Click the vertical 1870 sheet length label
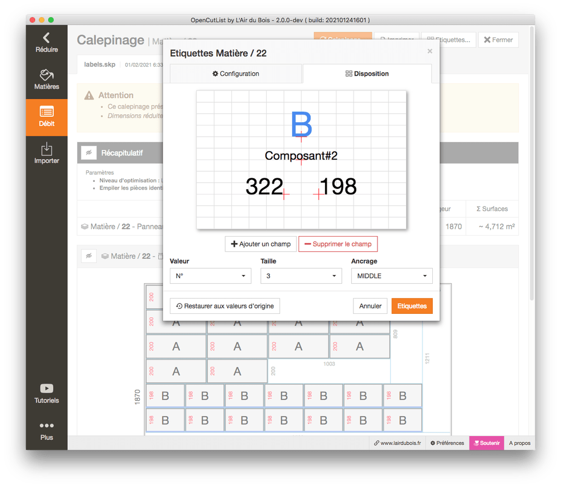561x487 pixels. click(x=138, y=397)
